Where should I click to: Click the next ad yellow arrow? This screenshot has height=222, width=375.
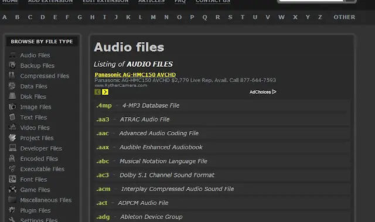coord(105,92)
